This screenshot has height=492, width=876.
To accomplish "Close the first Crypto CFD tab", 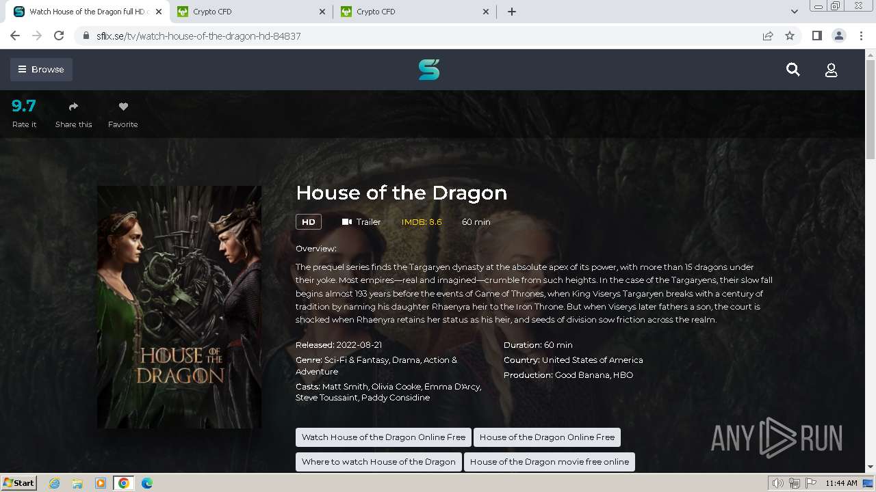I will (322, 12).
